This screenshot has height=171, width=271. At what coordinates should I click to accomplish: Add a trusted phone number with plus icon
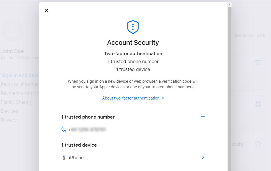[203, 117]
